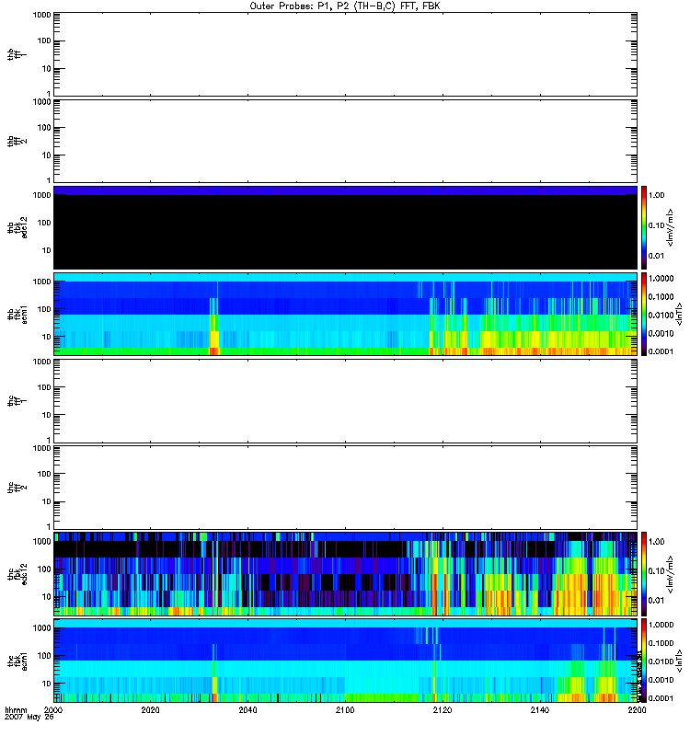Click the thc fbk edc12 mV/m color bar

(x=644, y=574)
